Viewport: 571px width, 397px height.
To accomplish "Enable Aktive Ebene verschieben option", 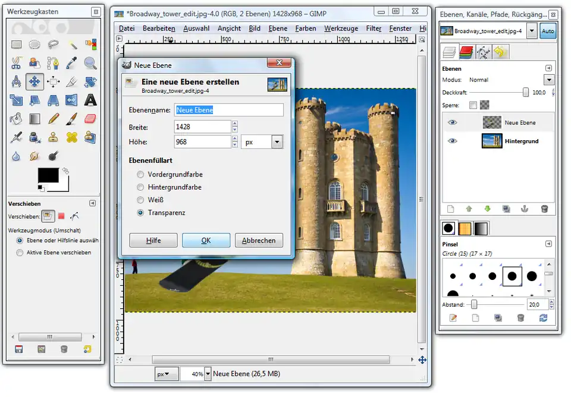I will (x=20, y=253).
